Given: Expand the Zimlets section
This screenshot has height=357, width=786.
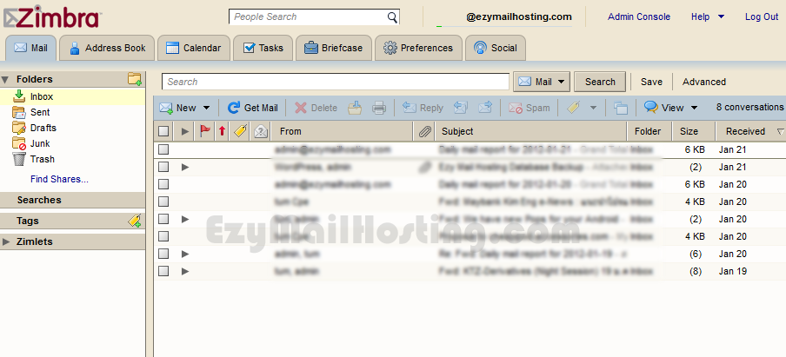Looking at the screenshot, I should pyautogui.click(x=6, y=241).
